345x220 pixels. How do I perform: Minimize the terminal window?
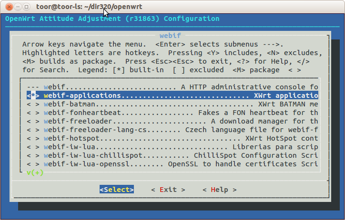pyautogui.click(x=18, y=7)
